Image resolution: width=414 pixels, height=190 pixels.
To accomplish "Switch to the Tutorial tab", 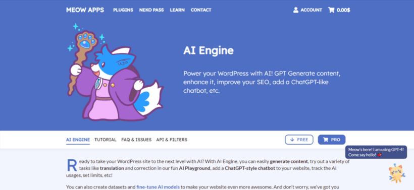I will tap(106, 140).
